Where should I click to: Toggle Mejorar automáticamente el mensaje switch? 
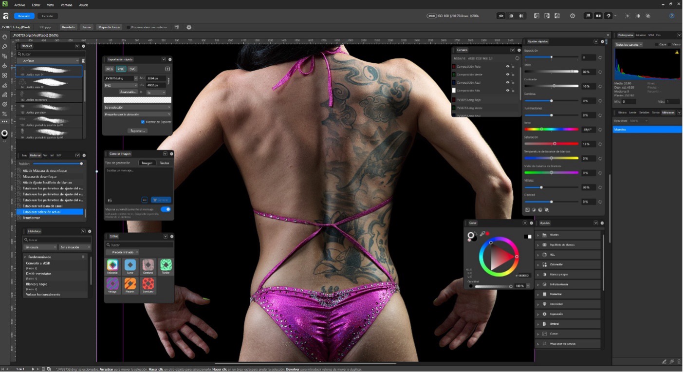(x=166, y=209)
